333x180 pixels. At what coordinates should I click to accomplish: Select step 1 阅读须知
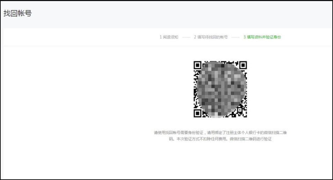[169, 37]
